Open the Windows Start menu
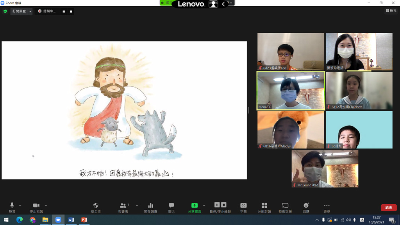The image size is (400, 225). 6,220
